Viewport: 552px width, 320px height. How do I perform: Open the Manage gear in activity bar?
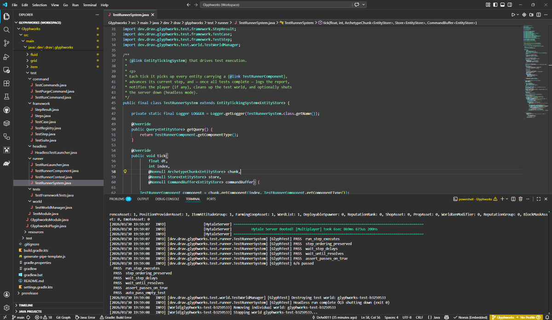click(x=6, y=308)
